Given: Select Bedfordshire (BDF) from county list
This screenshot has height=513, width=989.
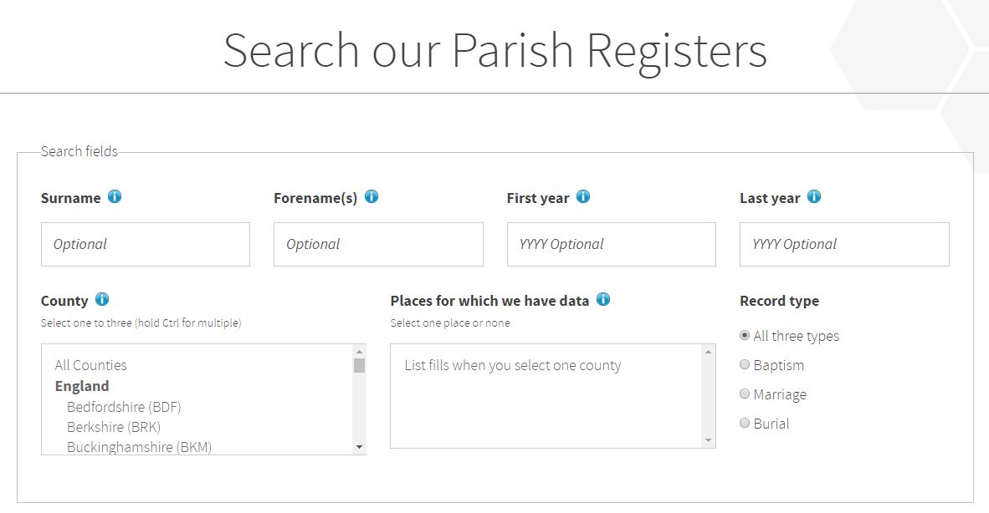Looking at the screenshot, I should 124,407.
